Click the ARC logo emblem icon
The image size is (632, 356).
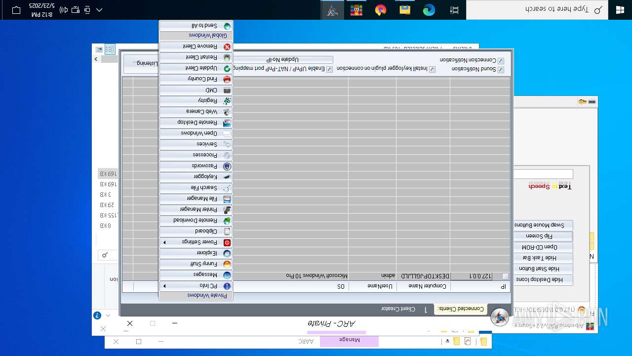[500, 317]
